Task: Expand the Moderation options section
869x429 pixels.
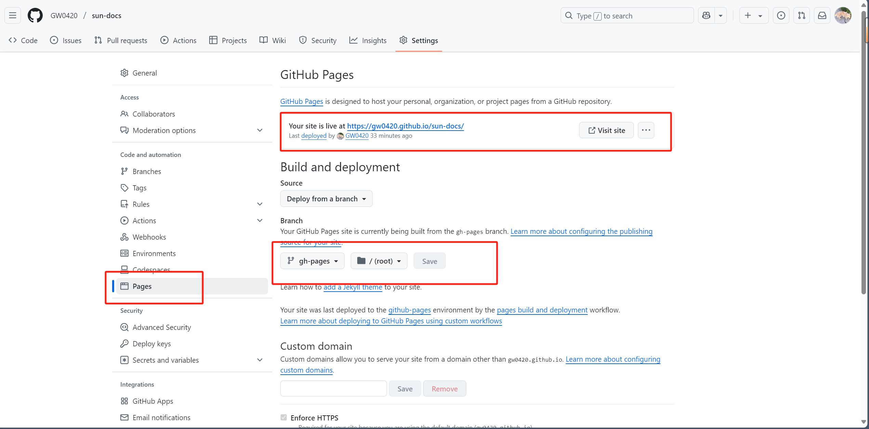Action: click(x=260, y=130)
